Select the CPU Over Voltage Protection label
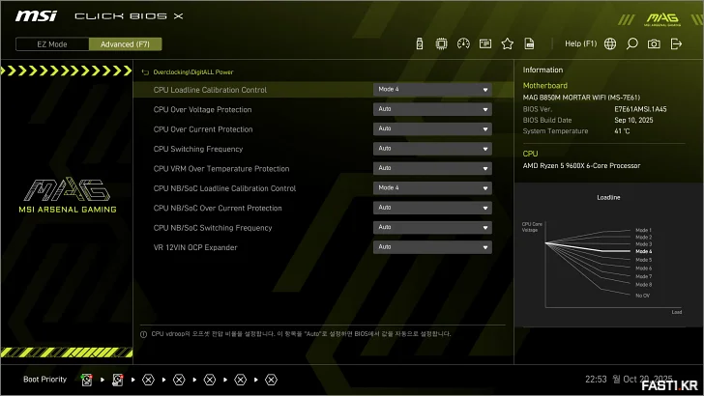Viewport: 704px width, 396px height. tap(202, 110)
